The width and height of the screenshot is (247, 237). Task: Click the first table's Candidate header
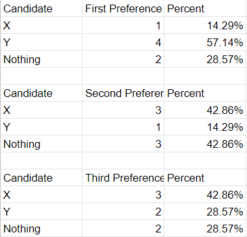pyautogui.click(x=41, y=8)
